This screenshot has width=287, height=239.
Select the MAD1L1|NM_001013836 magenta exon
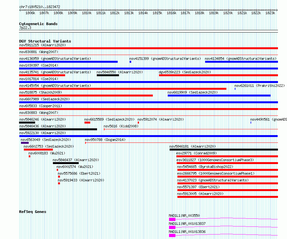click(x=172, y=235)
